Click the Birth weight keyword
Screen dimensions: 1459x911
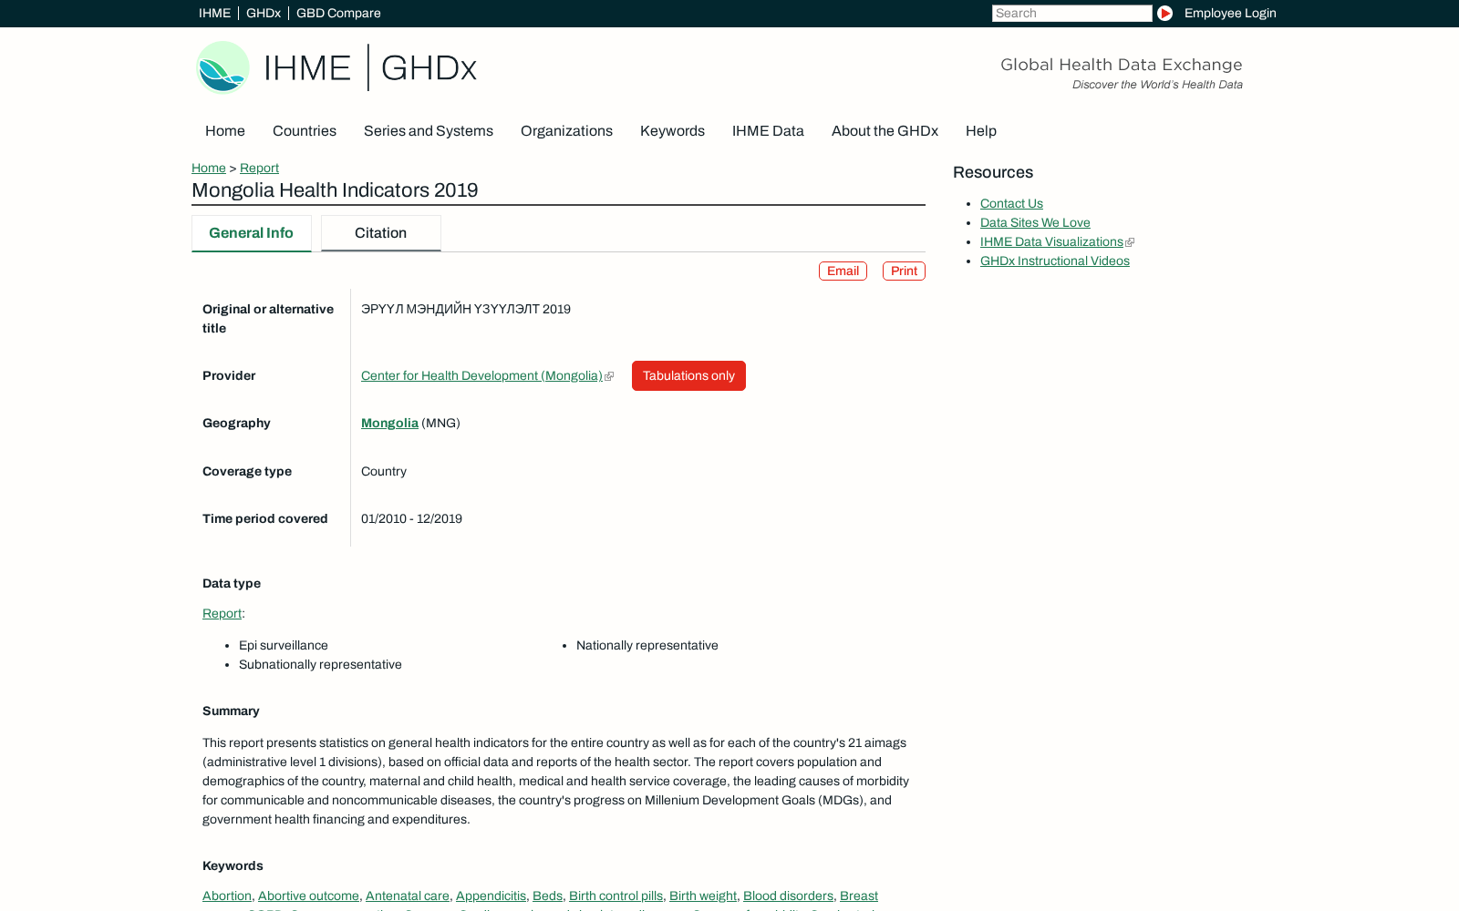point(703,896)
